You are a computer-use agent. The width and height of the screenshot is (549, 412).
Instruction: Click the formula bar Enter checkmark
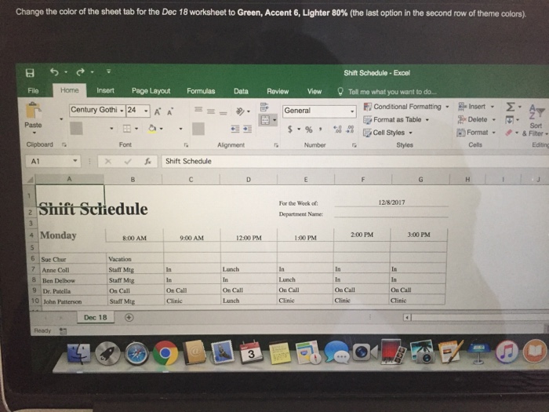[128, 161]
